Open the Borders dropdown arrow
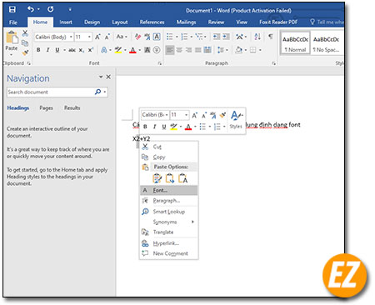The image size is (375, 305). click(x=260, y=50)
